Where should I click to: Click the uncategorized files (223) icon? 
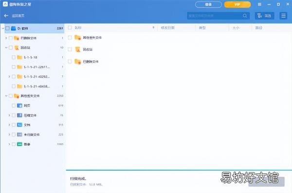(x=19, y=134)
